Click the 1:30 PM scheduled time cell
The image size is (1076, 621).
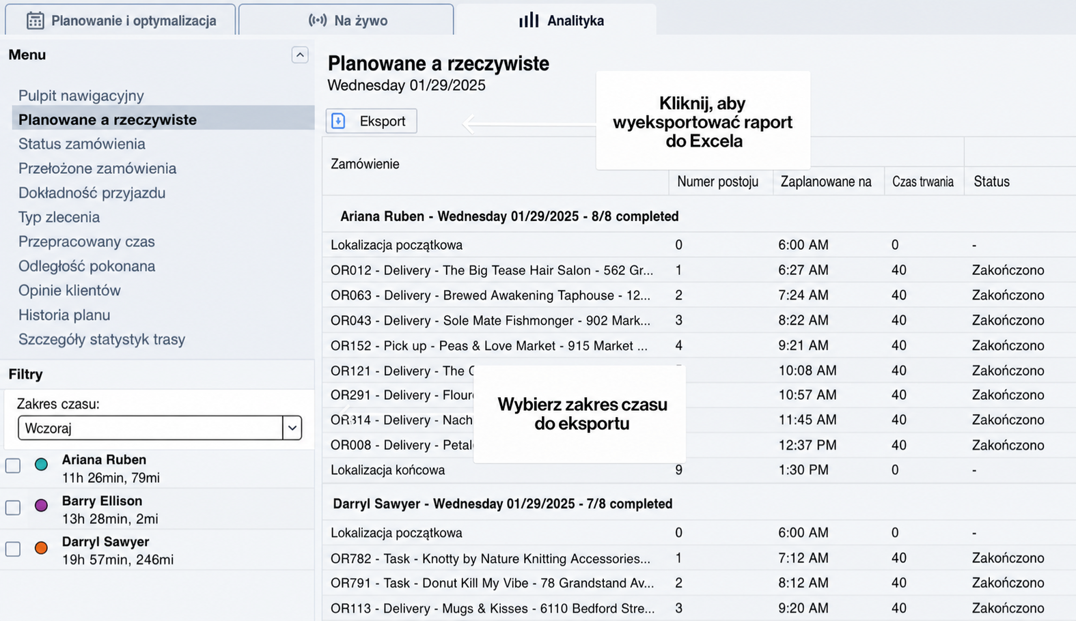[x=803, y=470]
